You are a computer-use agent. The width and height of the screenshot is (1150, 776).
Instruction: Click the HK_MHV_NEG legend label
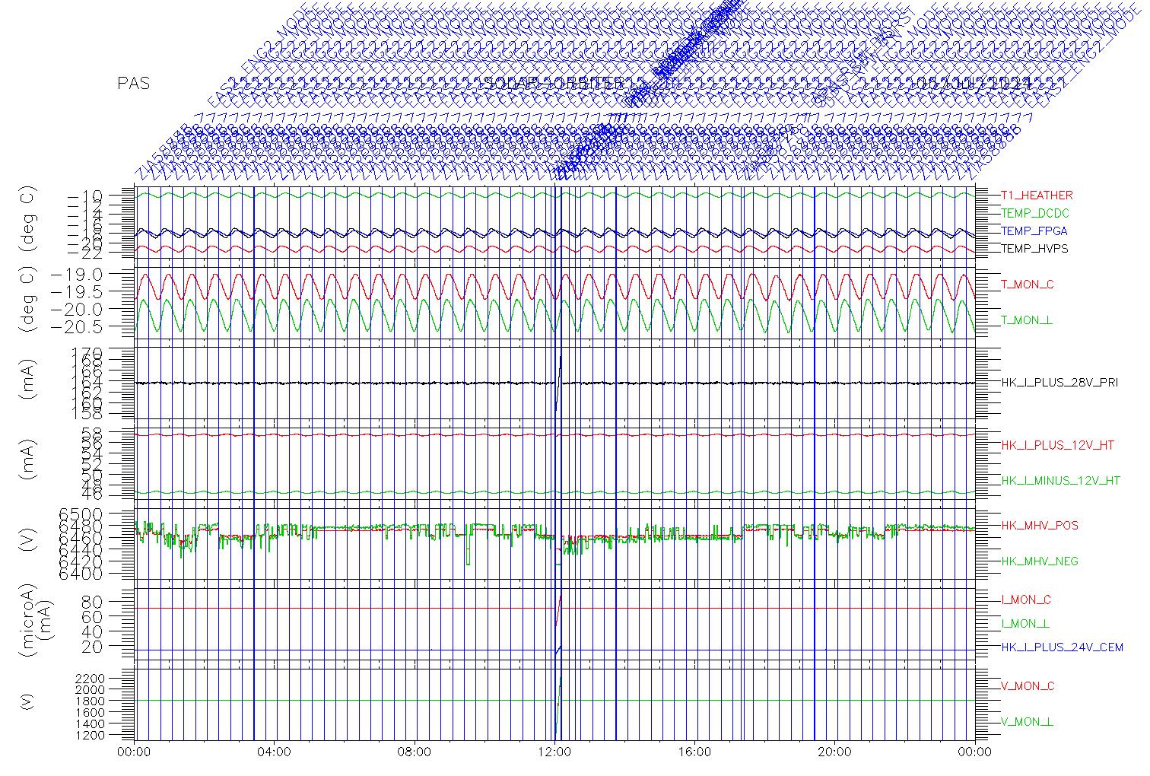click(1040, 561)
